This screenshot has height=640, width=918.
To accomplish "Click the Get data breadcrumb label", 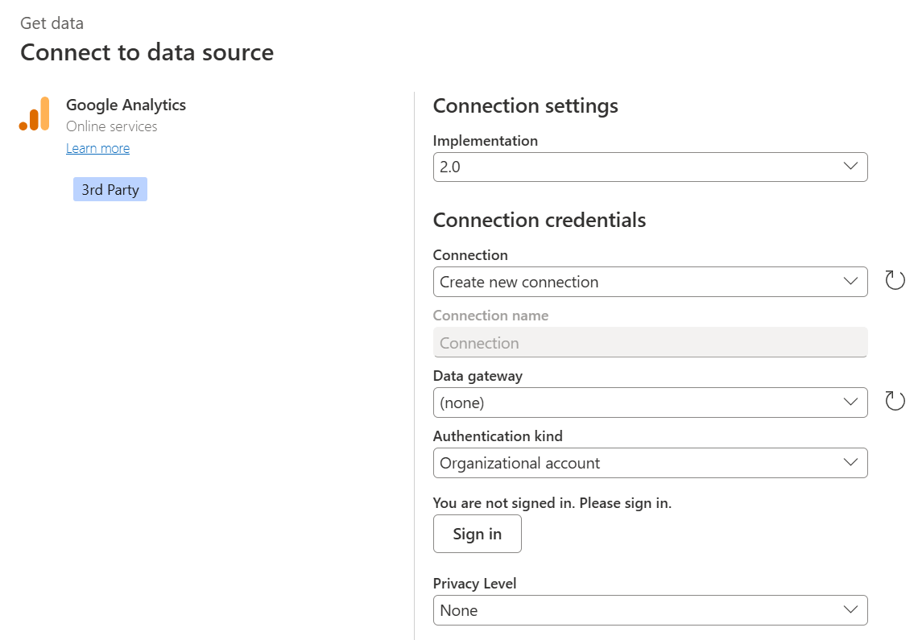I will (52, 23).
